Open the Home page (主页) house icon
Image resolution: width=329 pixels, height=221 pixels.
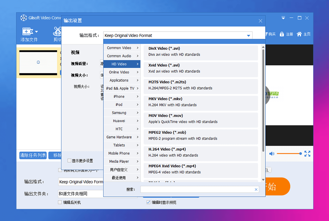click(299, 34)
